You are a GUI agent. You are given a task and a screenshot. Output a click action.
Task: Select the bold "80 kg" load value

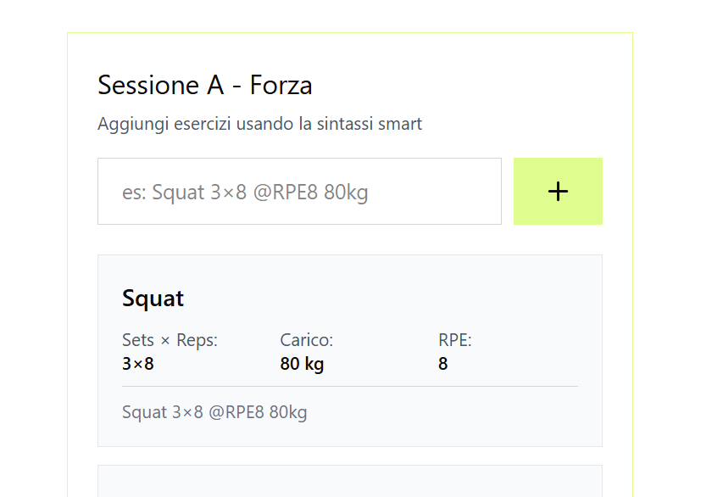pos(302,364)
